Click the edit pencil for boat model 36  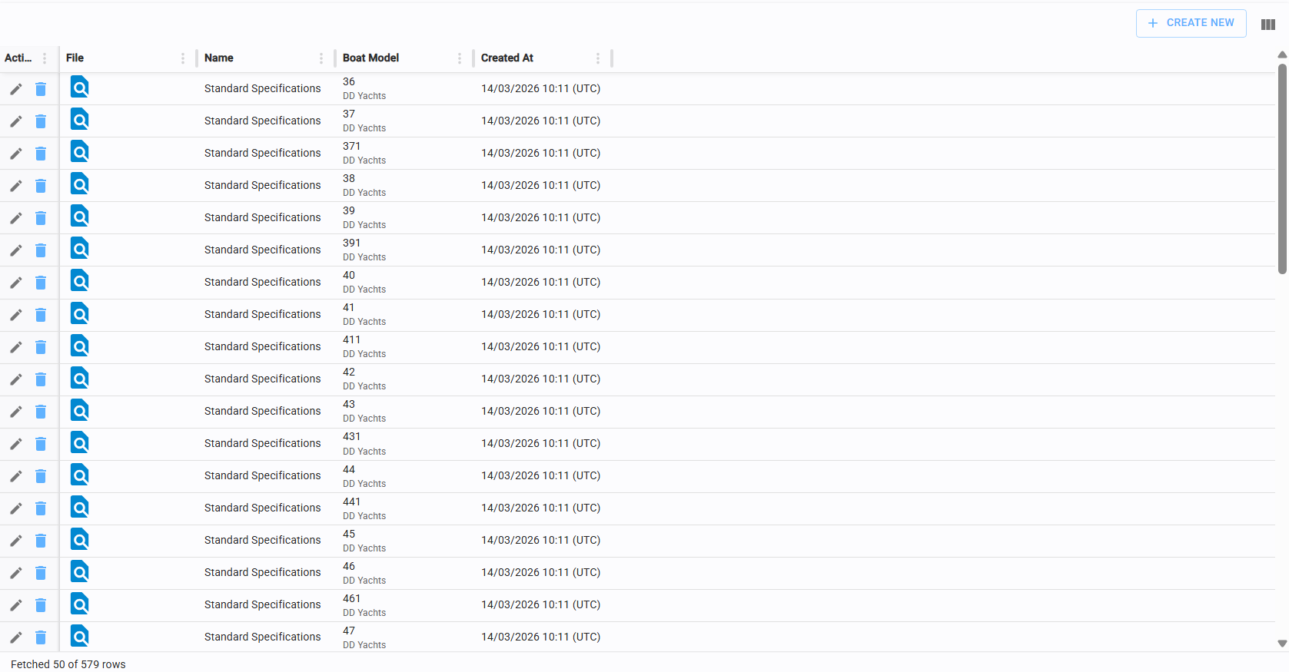click(x=15, y=89)
